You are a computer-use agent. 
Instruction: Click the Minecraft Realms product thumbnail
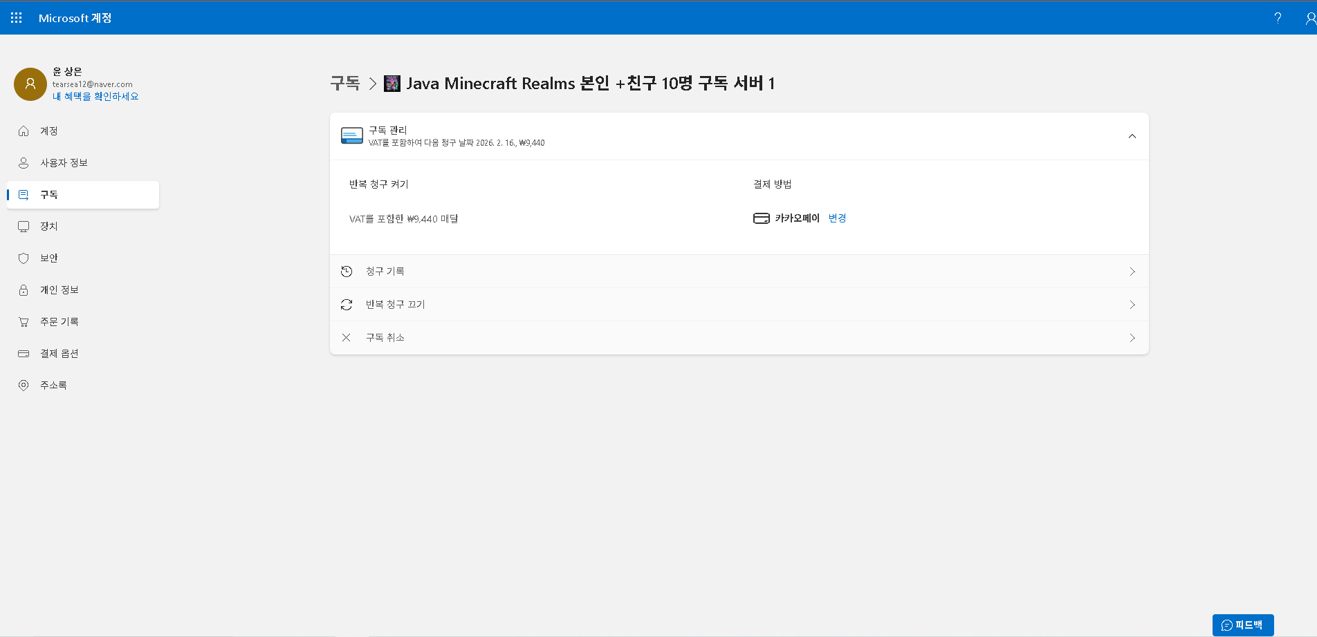[x=392, y=84]
